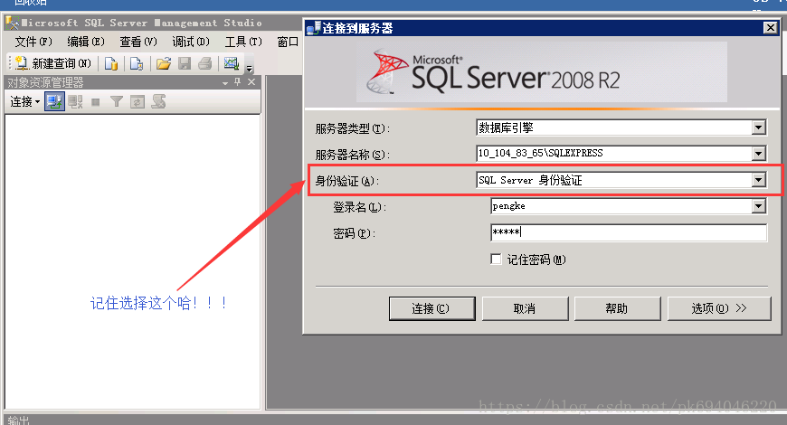Open the 编辑(E) menu

[x=86, y=42]
